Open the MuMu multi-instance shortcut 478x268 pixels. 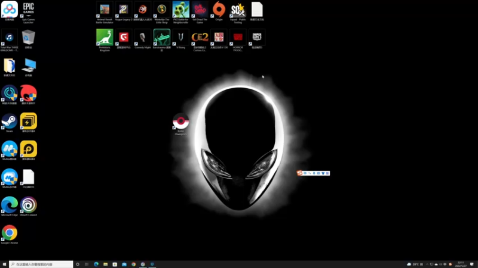[10, 177]
